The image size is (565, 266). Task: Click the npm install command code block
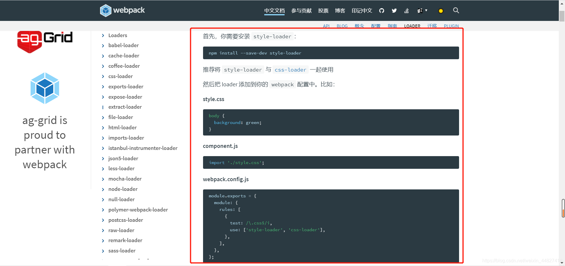pyautogui.click(x=331, y=53)
